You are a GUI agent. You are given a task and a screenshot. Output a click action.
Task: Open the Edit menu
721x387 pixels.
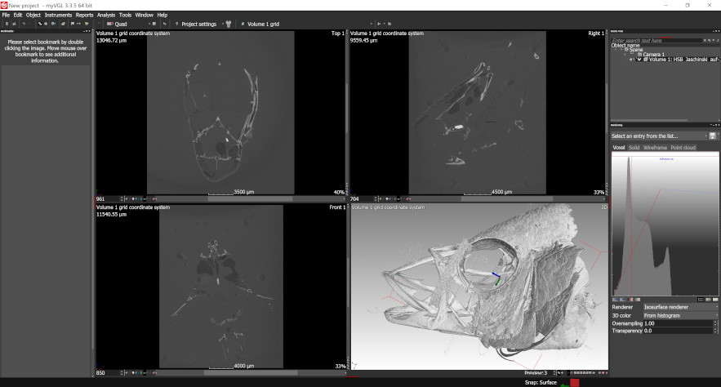pyautogui.click(x=18, y=15)
